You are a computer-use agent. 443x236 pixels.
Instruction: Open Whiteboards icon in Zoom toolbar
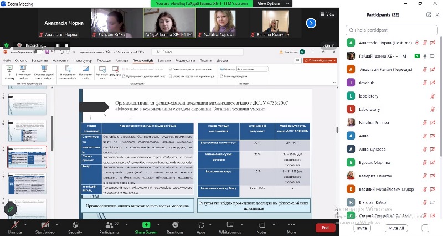(x=230, y=225)
